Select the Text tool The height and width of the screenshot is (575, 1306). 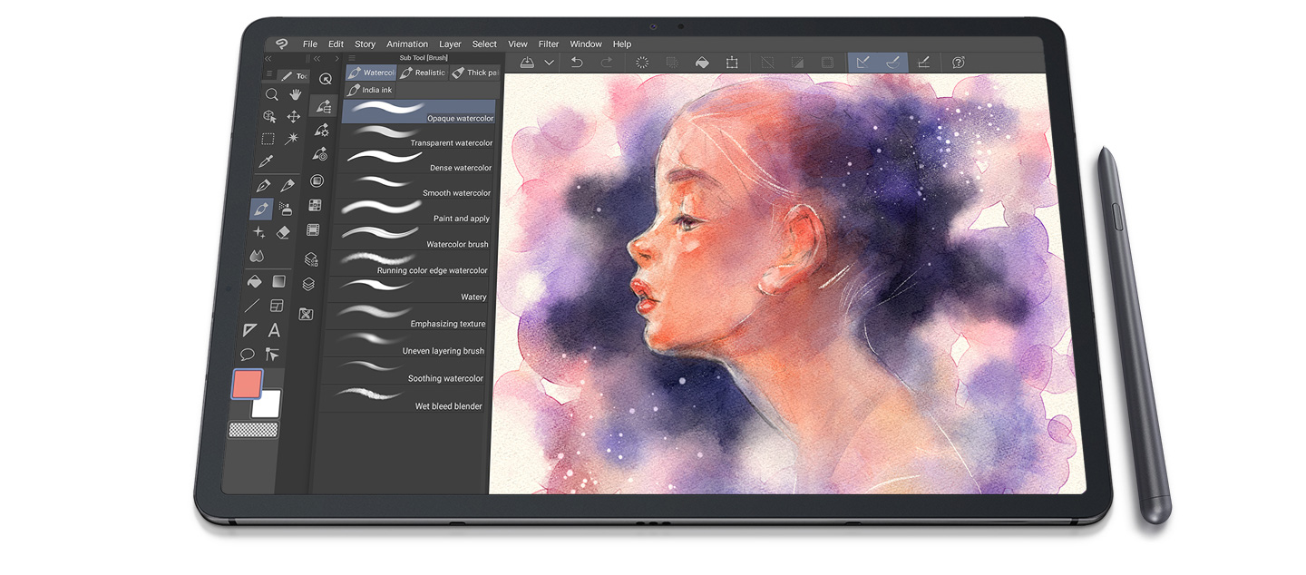click(x=274, y=330)
